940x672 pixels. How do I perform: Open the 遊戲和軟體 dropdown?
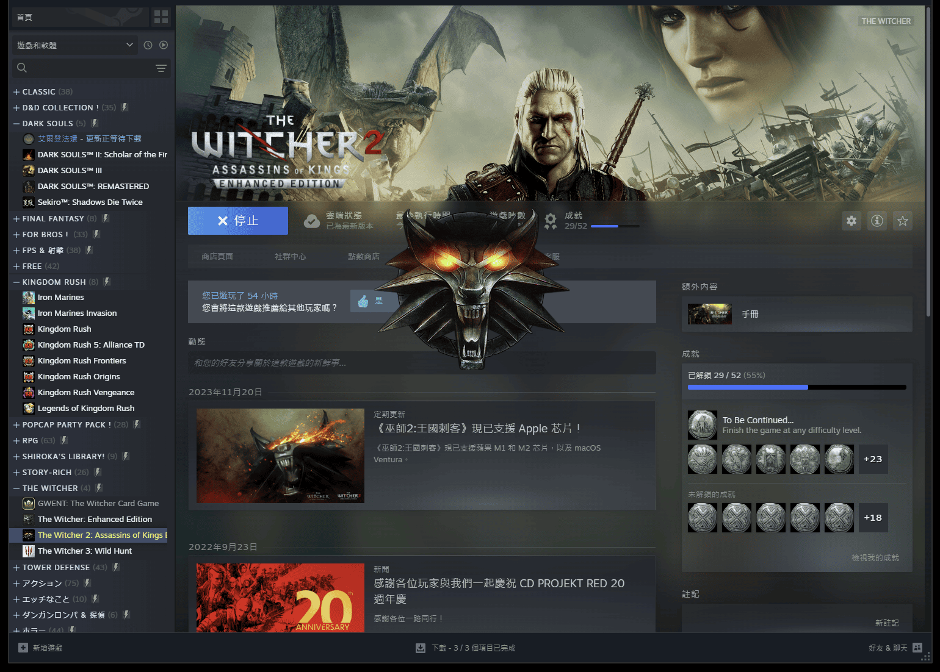pyautogui.click(x=75, y=45)
